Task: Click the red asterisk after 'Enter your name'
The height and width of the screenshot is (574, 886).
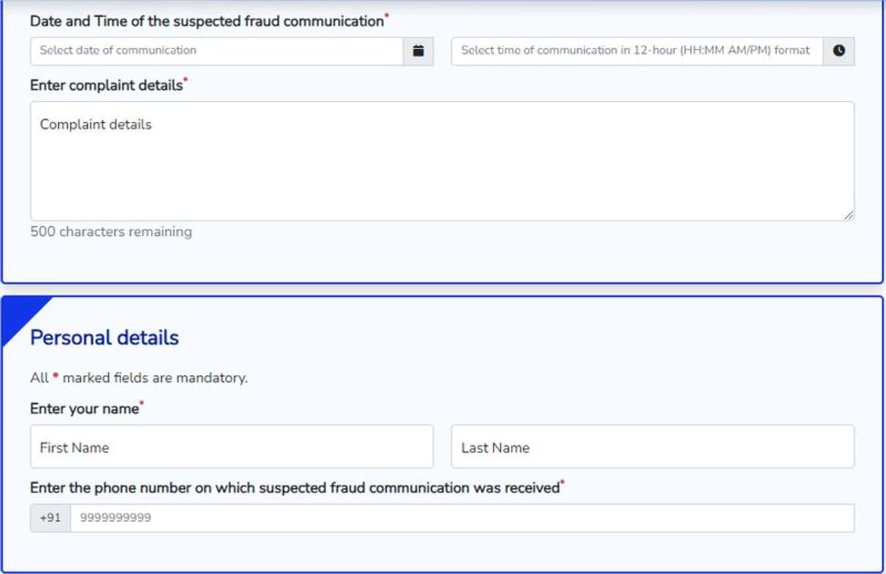Action: click(142, 403)
